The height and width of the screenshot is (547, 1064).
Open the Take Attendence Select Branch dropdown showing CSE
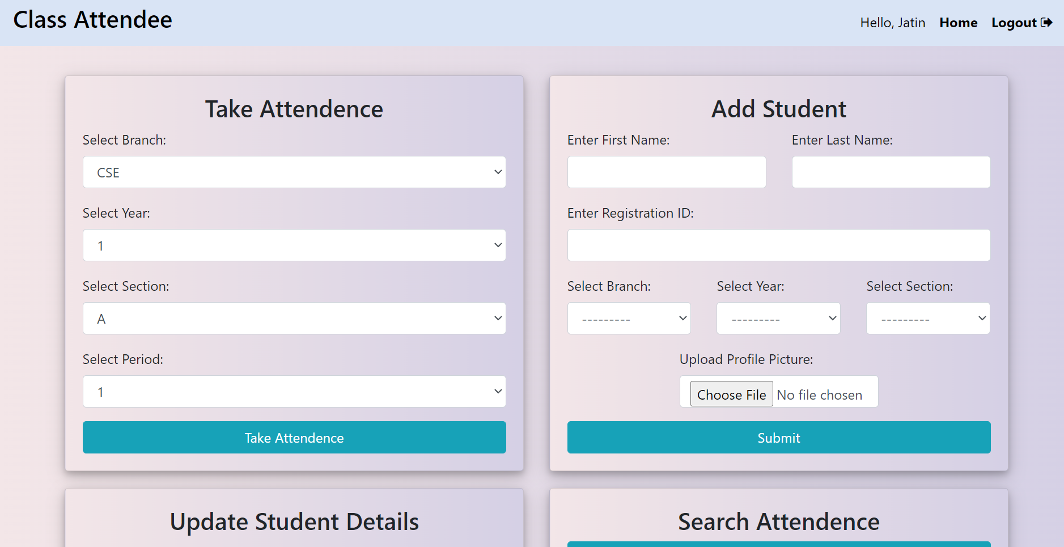(x=294, y=172)
